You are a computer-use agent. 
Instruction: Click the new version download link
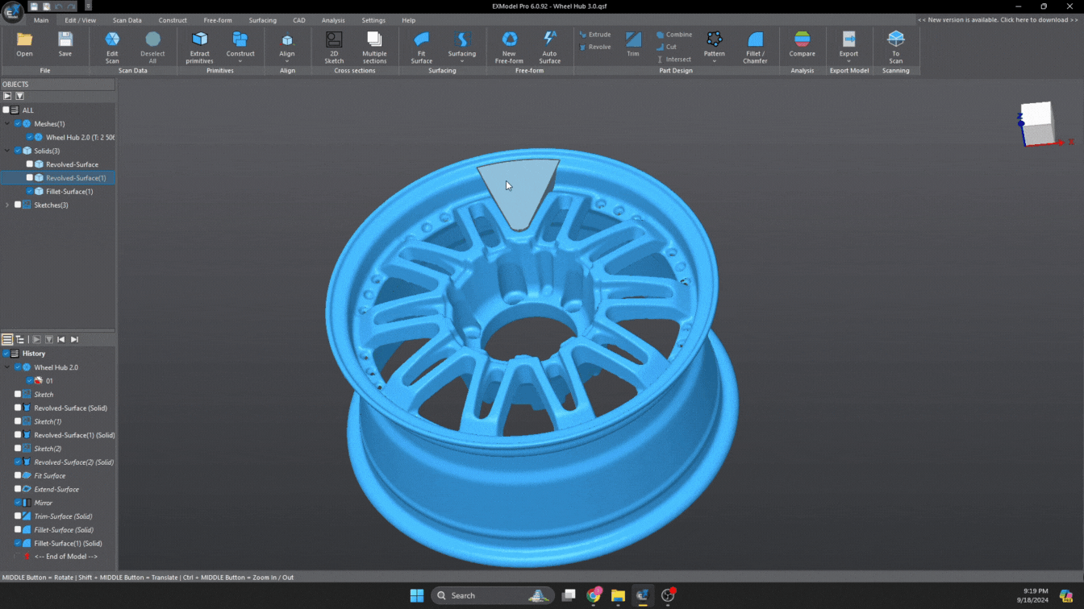tap(997, 20)
